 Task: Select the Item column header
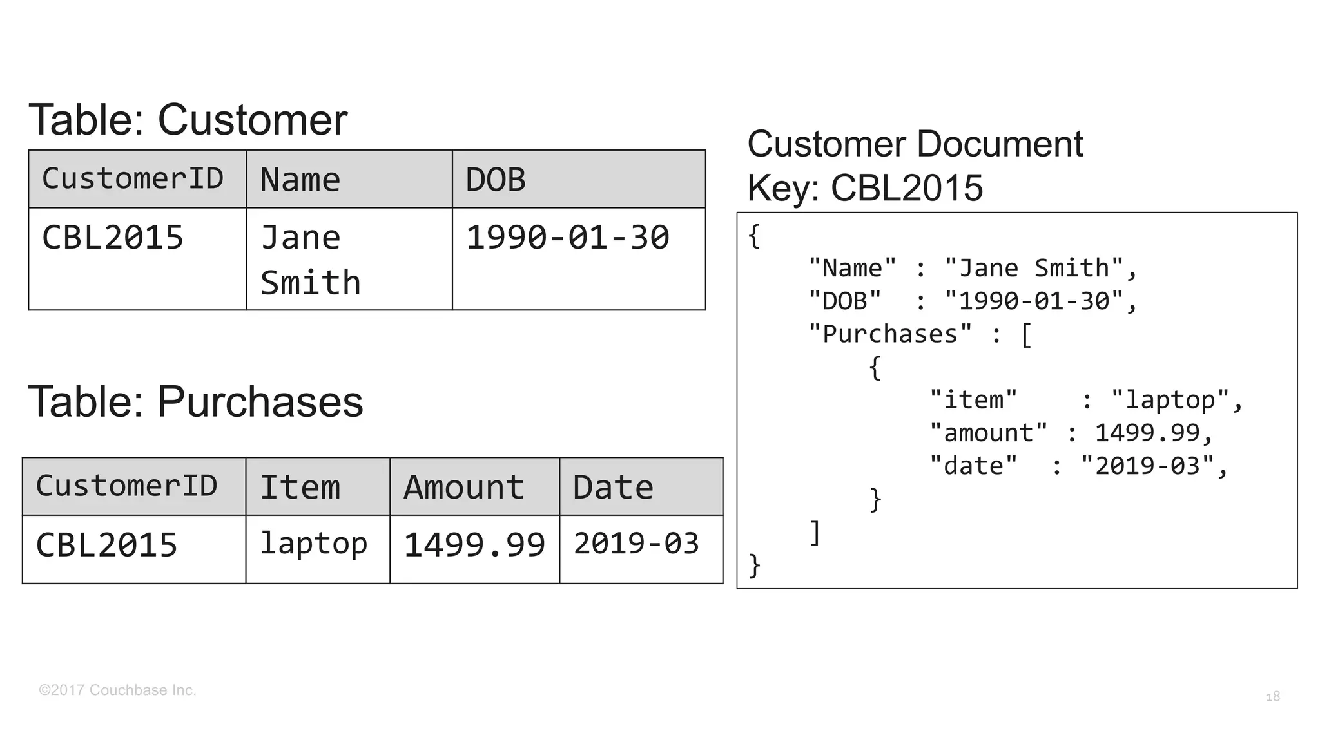pyautogui.click(x=318, y=486)
